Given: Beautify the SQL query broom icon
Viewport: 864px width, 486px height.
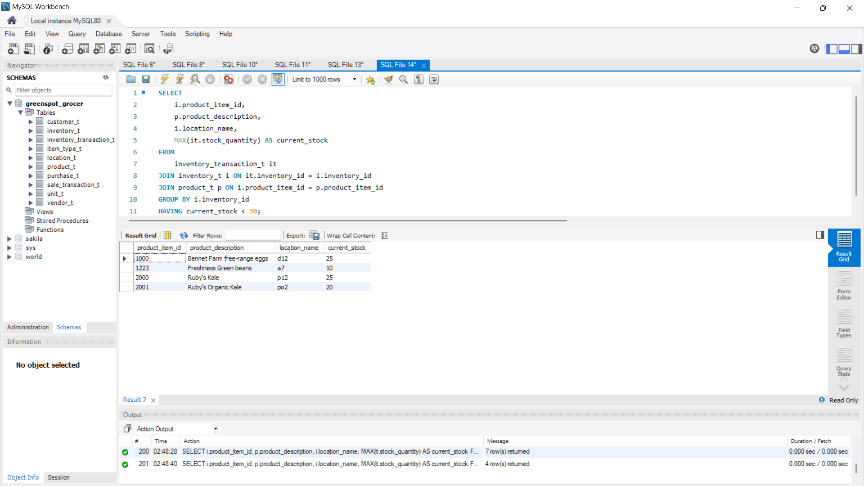Looking at the screenshot, I should (x=388, y=79).
